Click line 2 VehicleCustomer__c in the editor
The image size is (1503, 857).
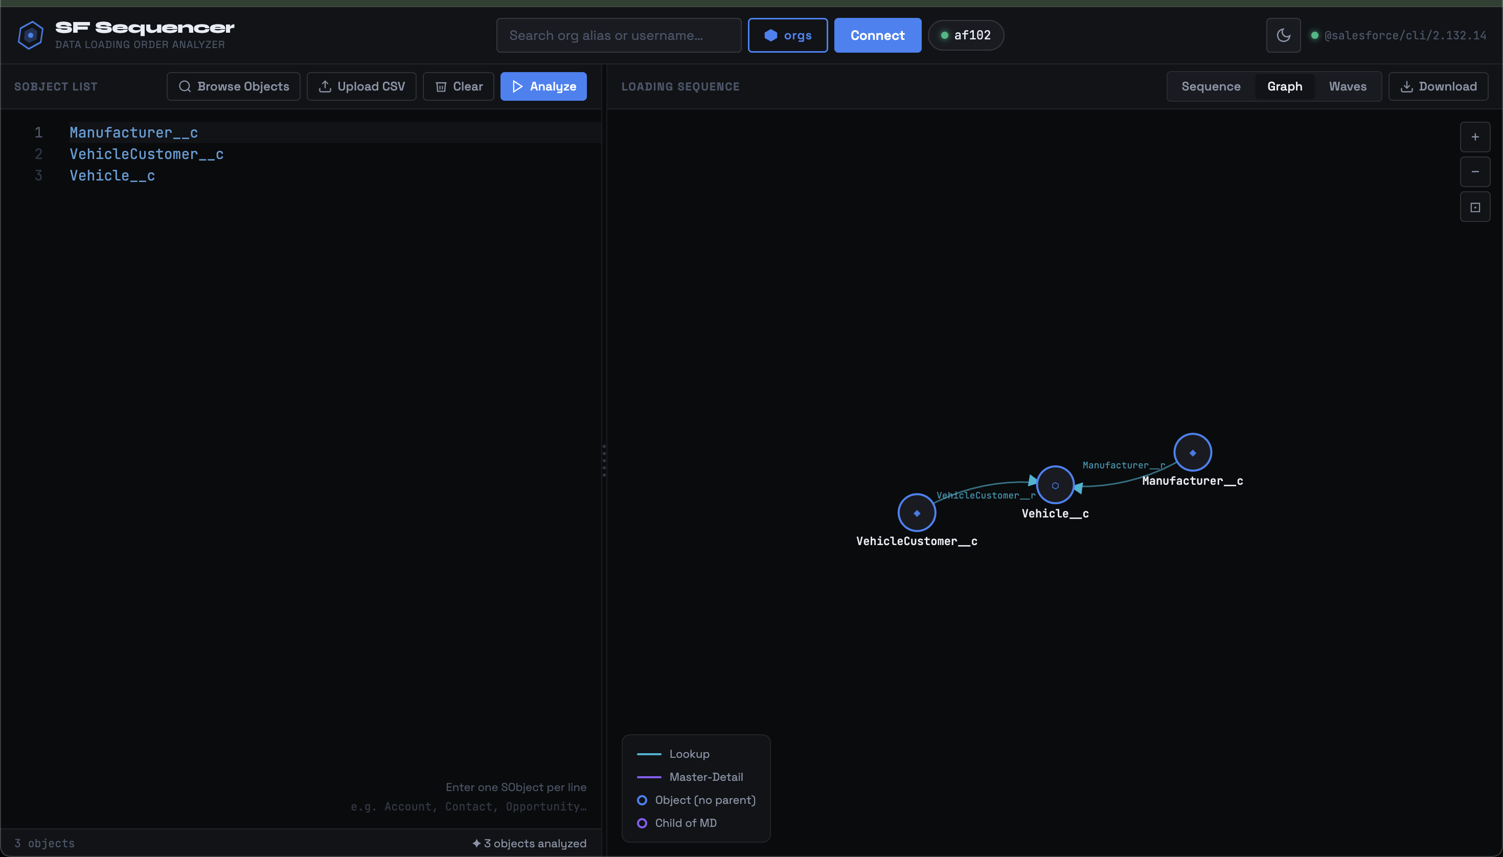(x=147, y=154)
